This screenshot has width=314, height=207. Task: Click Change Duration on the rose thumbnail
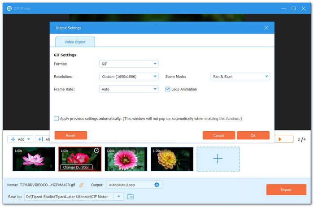click(76, 167)
